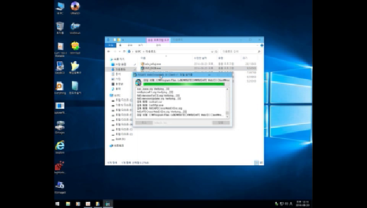This screenshot has width=367, height=208.
Task: Open the 내 PC desktop shortcut
Action: pyautogui.click(x=60, y=8)
